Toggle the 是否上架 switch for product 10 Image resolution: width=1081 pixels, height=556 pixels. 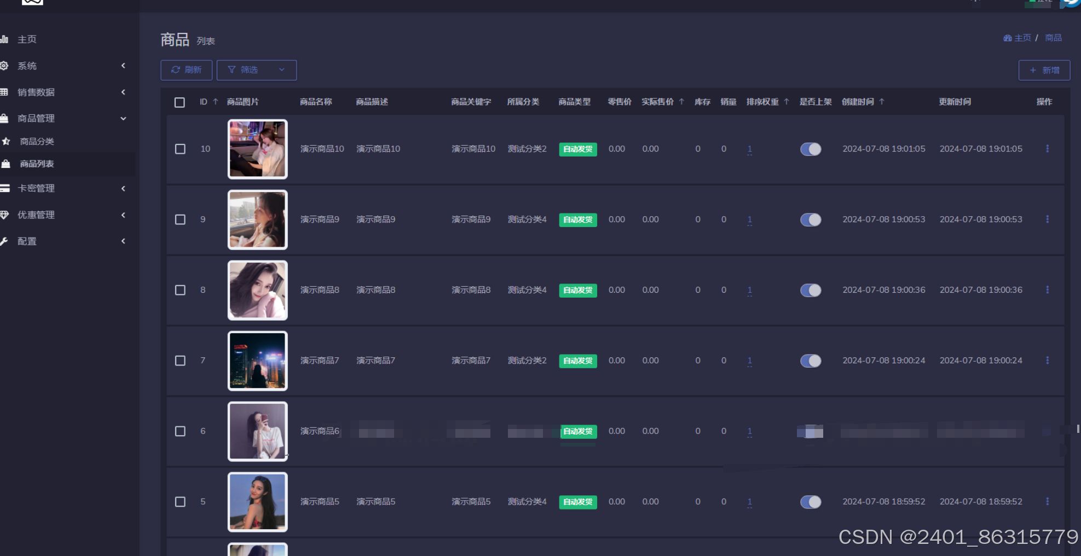(x=811, y=149)
